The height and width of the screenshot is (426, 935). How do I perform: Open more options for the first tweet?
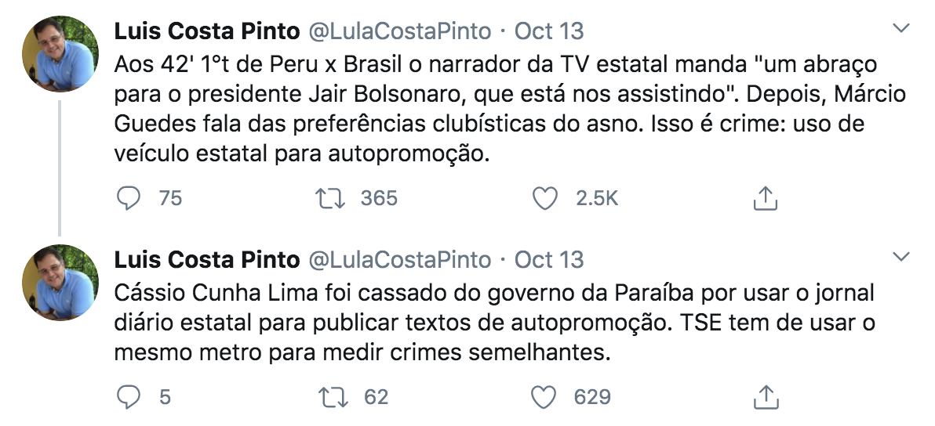coord(902,29)
